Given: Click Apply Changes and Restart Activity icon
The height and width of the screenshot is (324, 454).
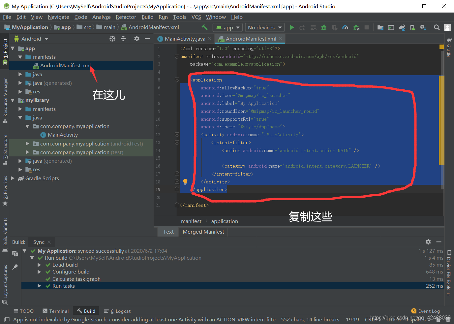Looking at the screenshot, I should point(302,27).
